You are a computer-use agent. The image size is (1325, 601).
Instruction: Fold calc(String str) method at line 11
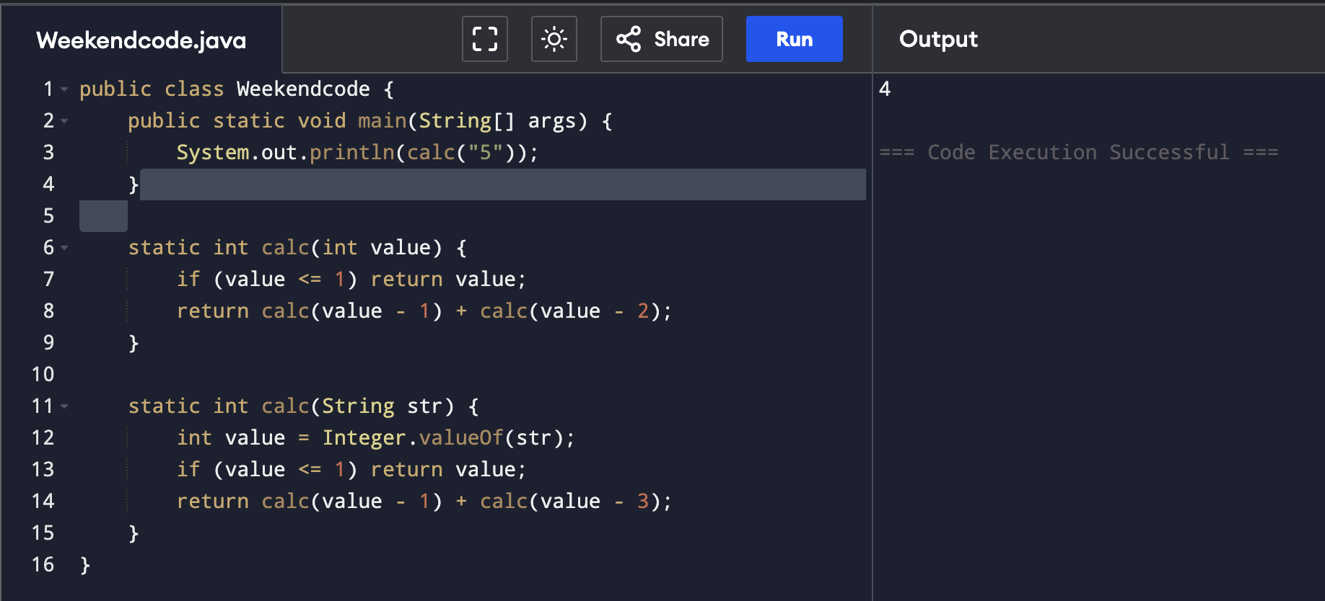click(x=64, y=406)
